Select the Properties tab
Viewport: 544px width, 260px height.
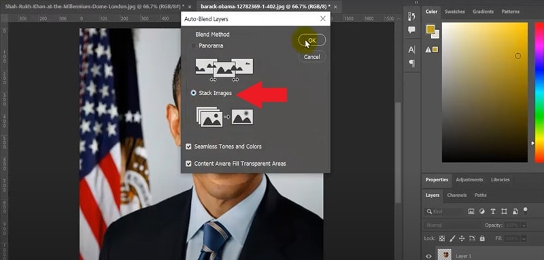point(437,180)
